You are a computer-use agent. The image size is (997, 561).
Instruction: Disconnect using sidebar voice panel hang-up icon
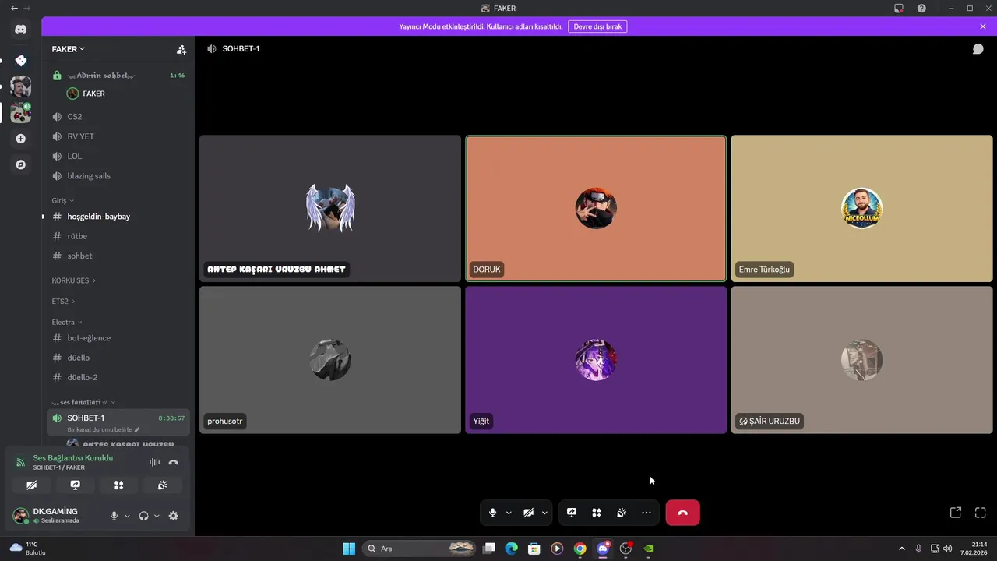point(174,462)
